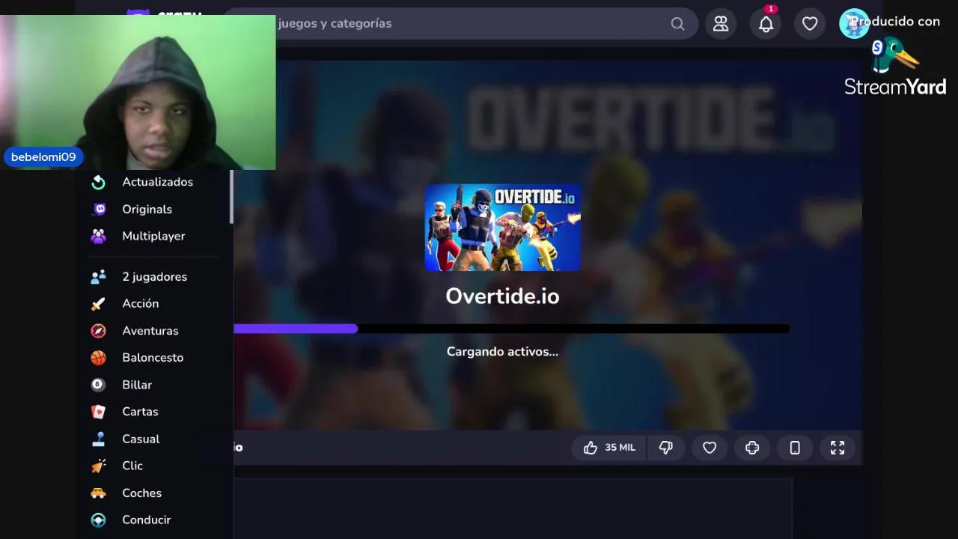This screenshot has width=958, height=539.
Task: Click the Cargando activos status text
Action: [502, 352]
